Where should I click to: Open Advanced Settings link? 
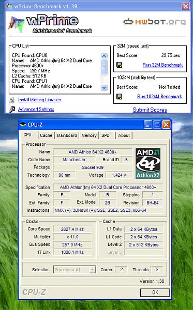(36, 109)
